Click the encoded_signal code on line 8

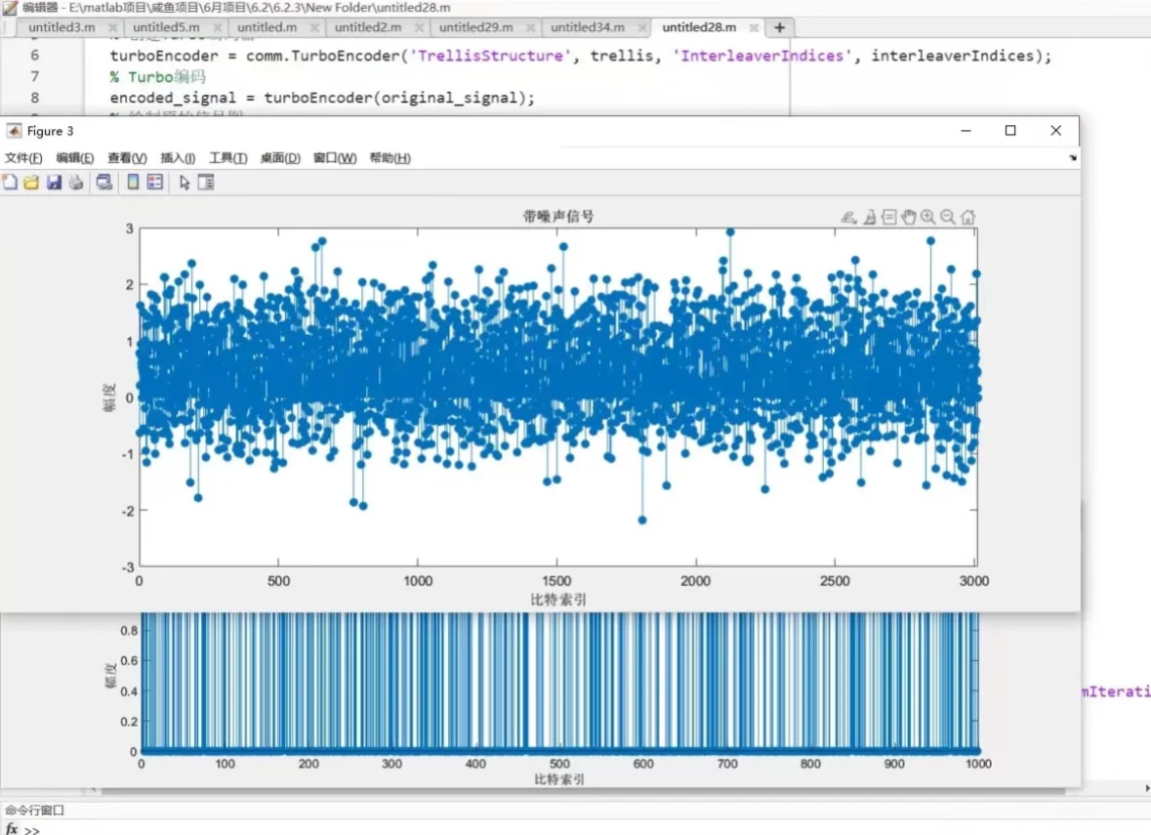coord(173,98)
